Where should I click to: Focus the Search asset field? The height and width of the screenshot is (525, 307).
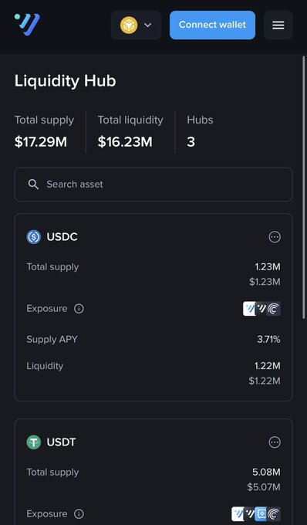(153, 185)
